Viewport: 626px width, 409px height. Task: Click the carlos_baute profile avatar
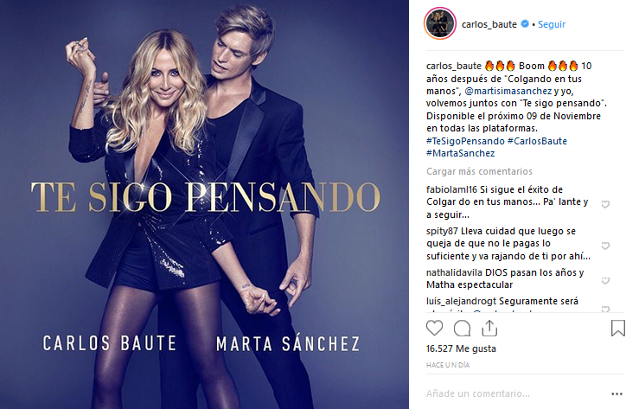(x=440, y=24)
